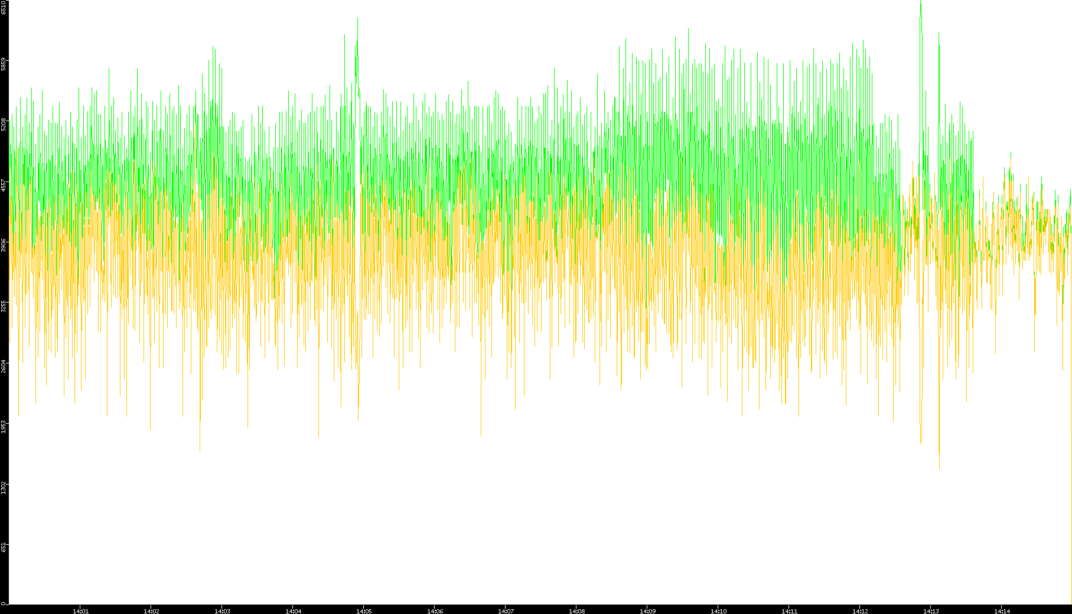Select the 14:08 time axis marker
The width and height of the screenshot is (1072, 614).
(x=576, y=610)
